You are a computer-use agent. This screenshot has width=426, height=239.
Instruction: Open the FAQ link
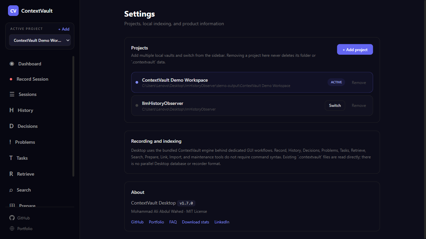coord(173,222)
